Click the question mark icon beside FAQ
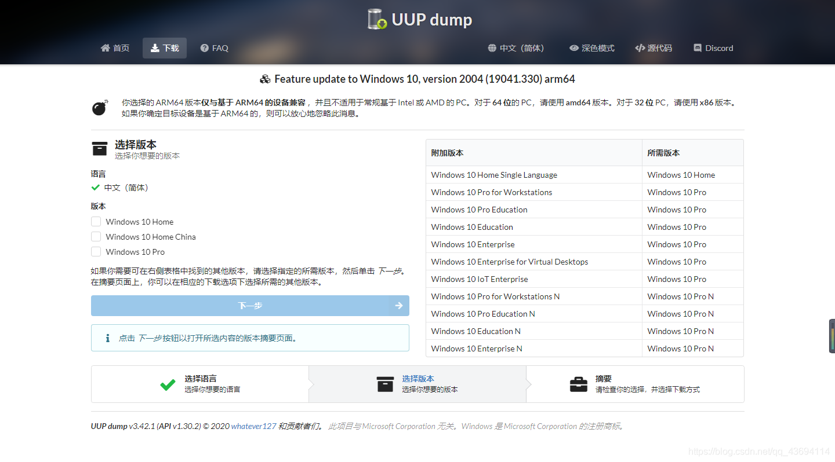This screenshot has width=835, height=462. click(x=205, y=48)
